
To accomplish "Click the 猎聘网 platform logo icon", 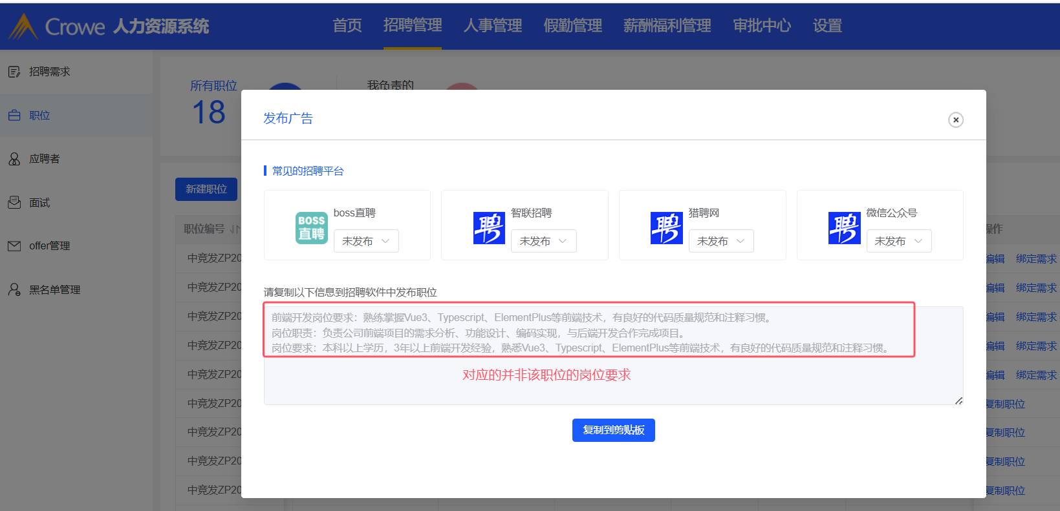I will pyautogui.click(x=666, y=228).
